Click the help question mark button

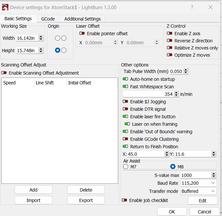point(192,7)
